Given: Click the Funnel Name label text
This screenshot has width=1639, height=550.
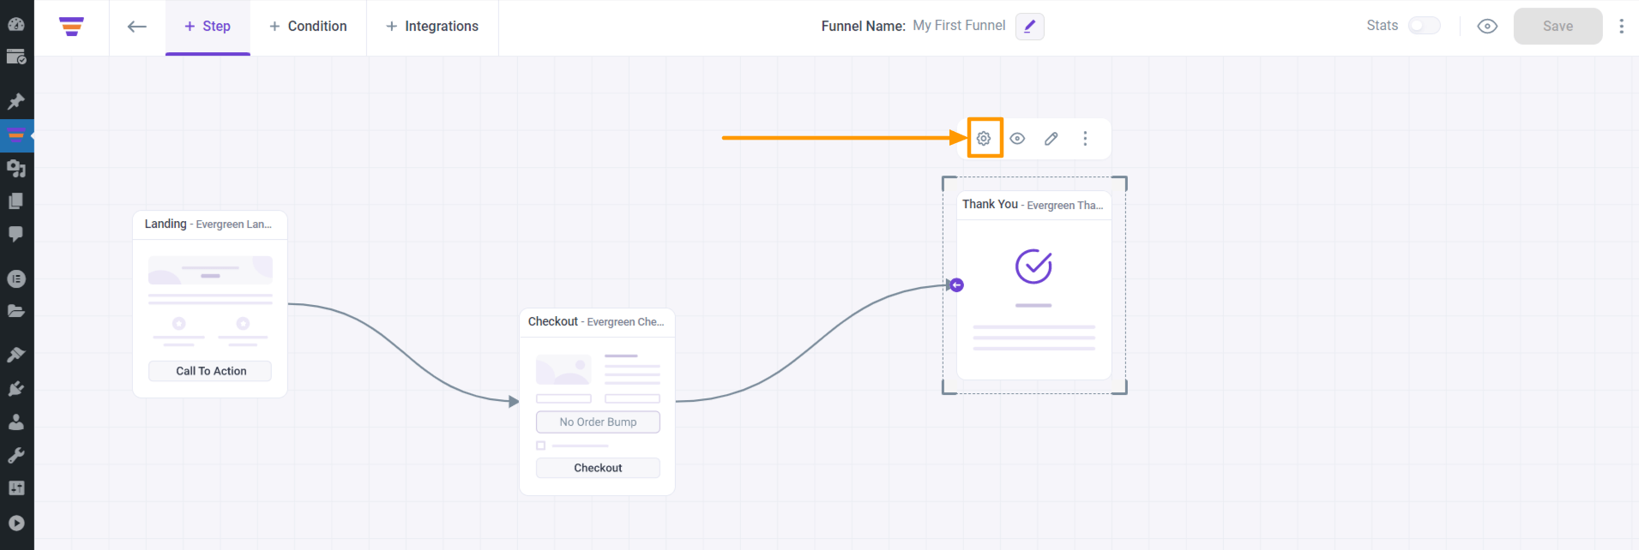Looking at the screenshot, I should coord(863,27).
